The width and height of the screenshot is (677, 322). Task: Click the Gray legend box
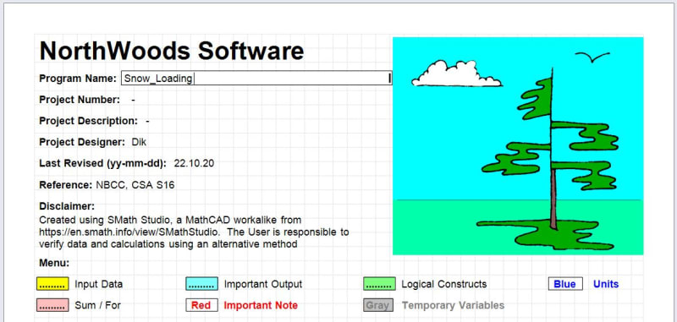pos(378,305)
